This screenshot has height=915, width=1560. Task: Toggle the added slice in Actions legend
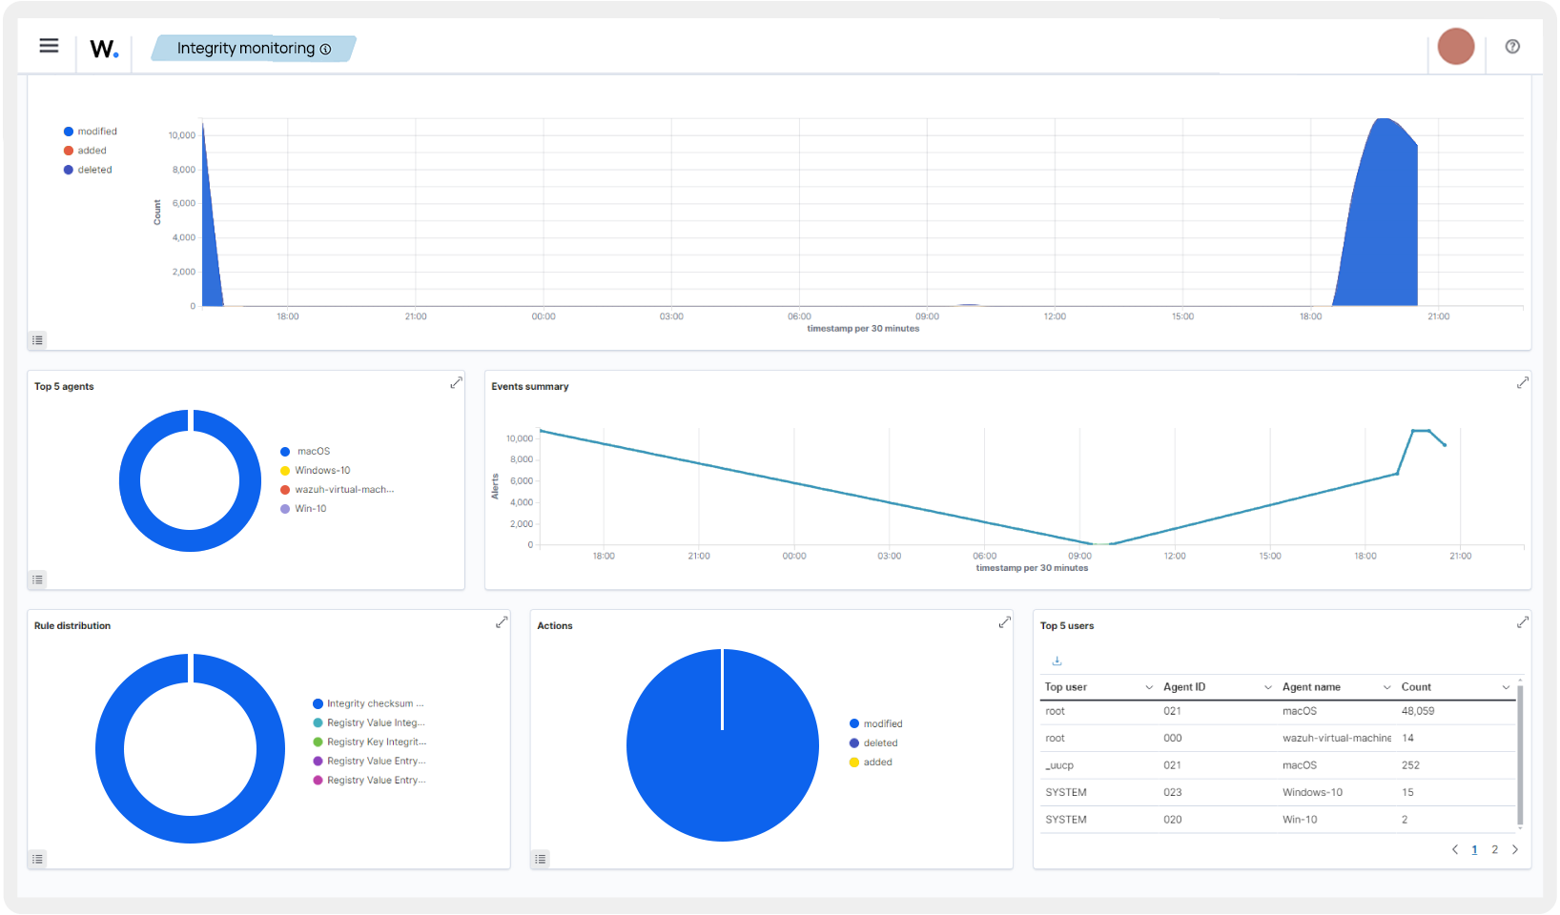[x=876, y=762]
